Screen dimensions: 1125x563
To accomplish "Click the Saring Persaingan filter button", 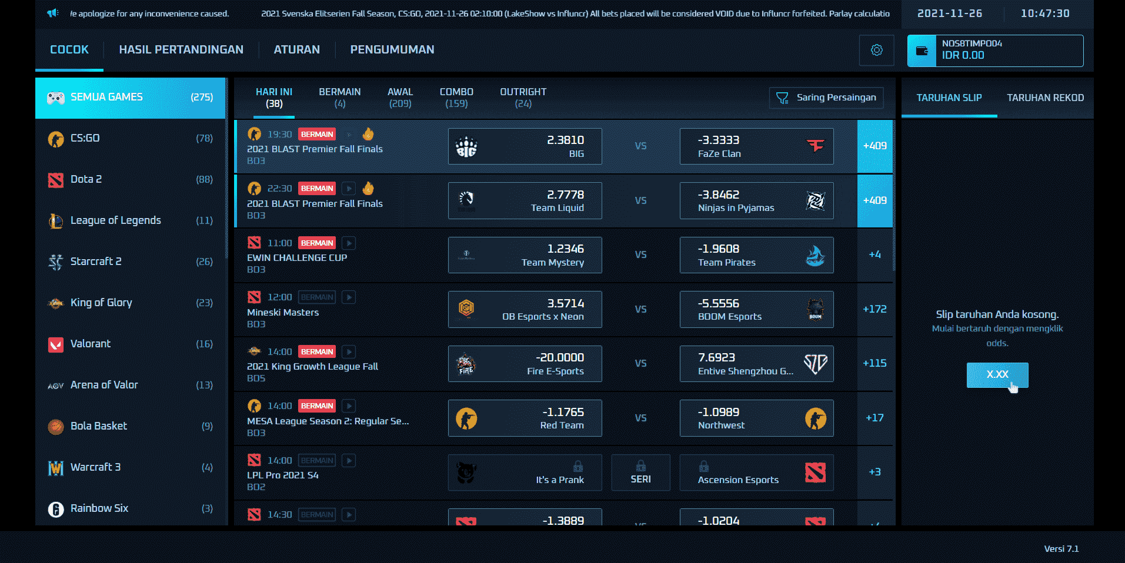I will coord(826,98).
